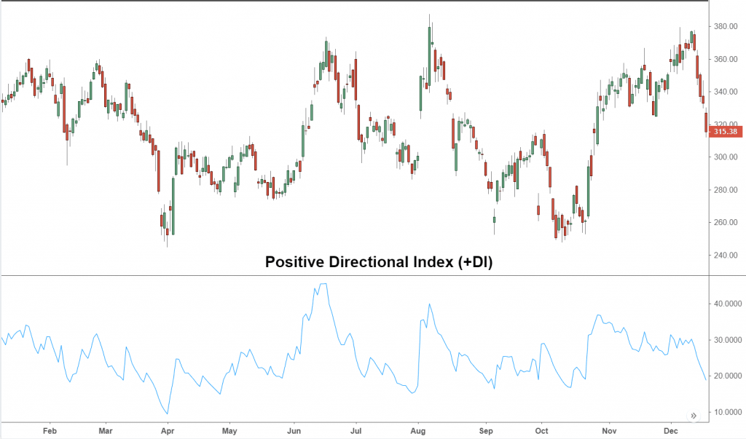Click the Nov label on time axis
The width and height of the screenshot is (746, 439).
[609, 431]
